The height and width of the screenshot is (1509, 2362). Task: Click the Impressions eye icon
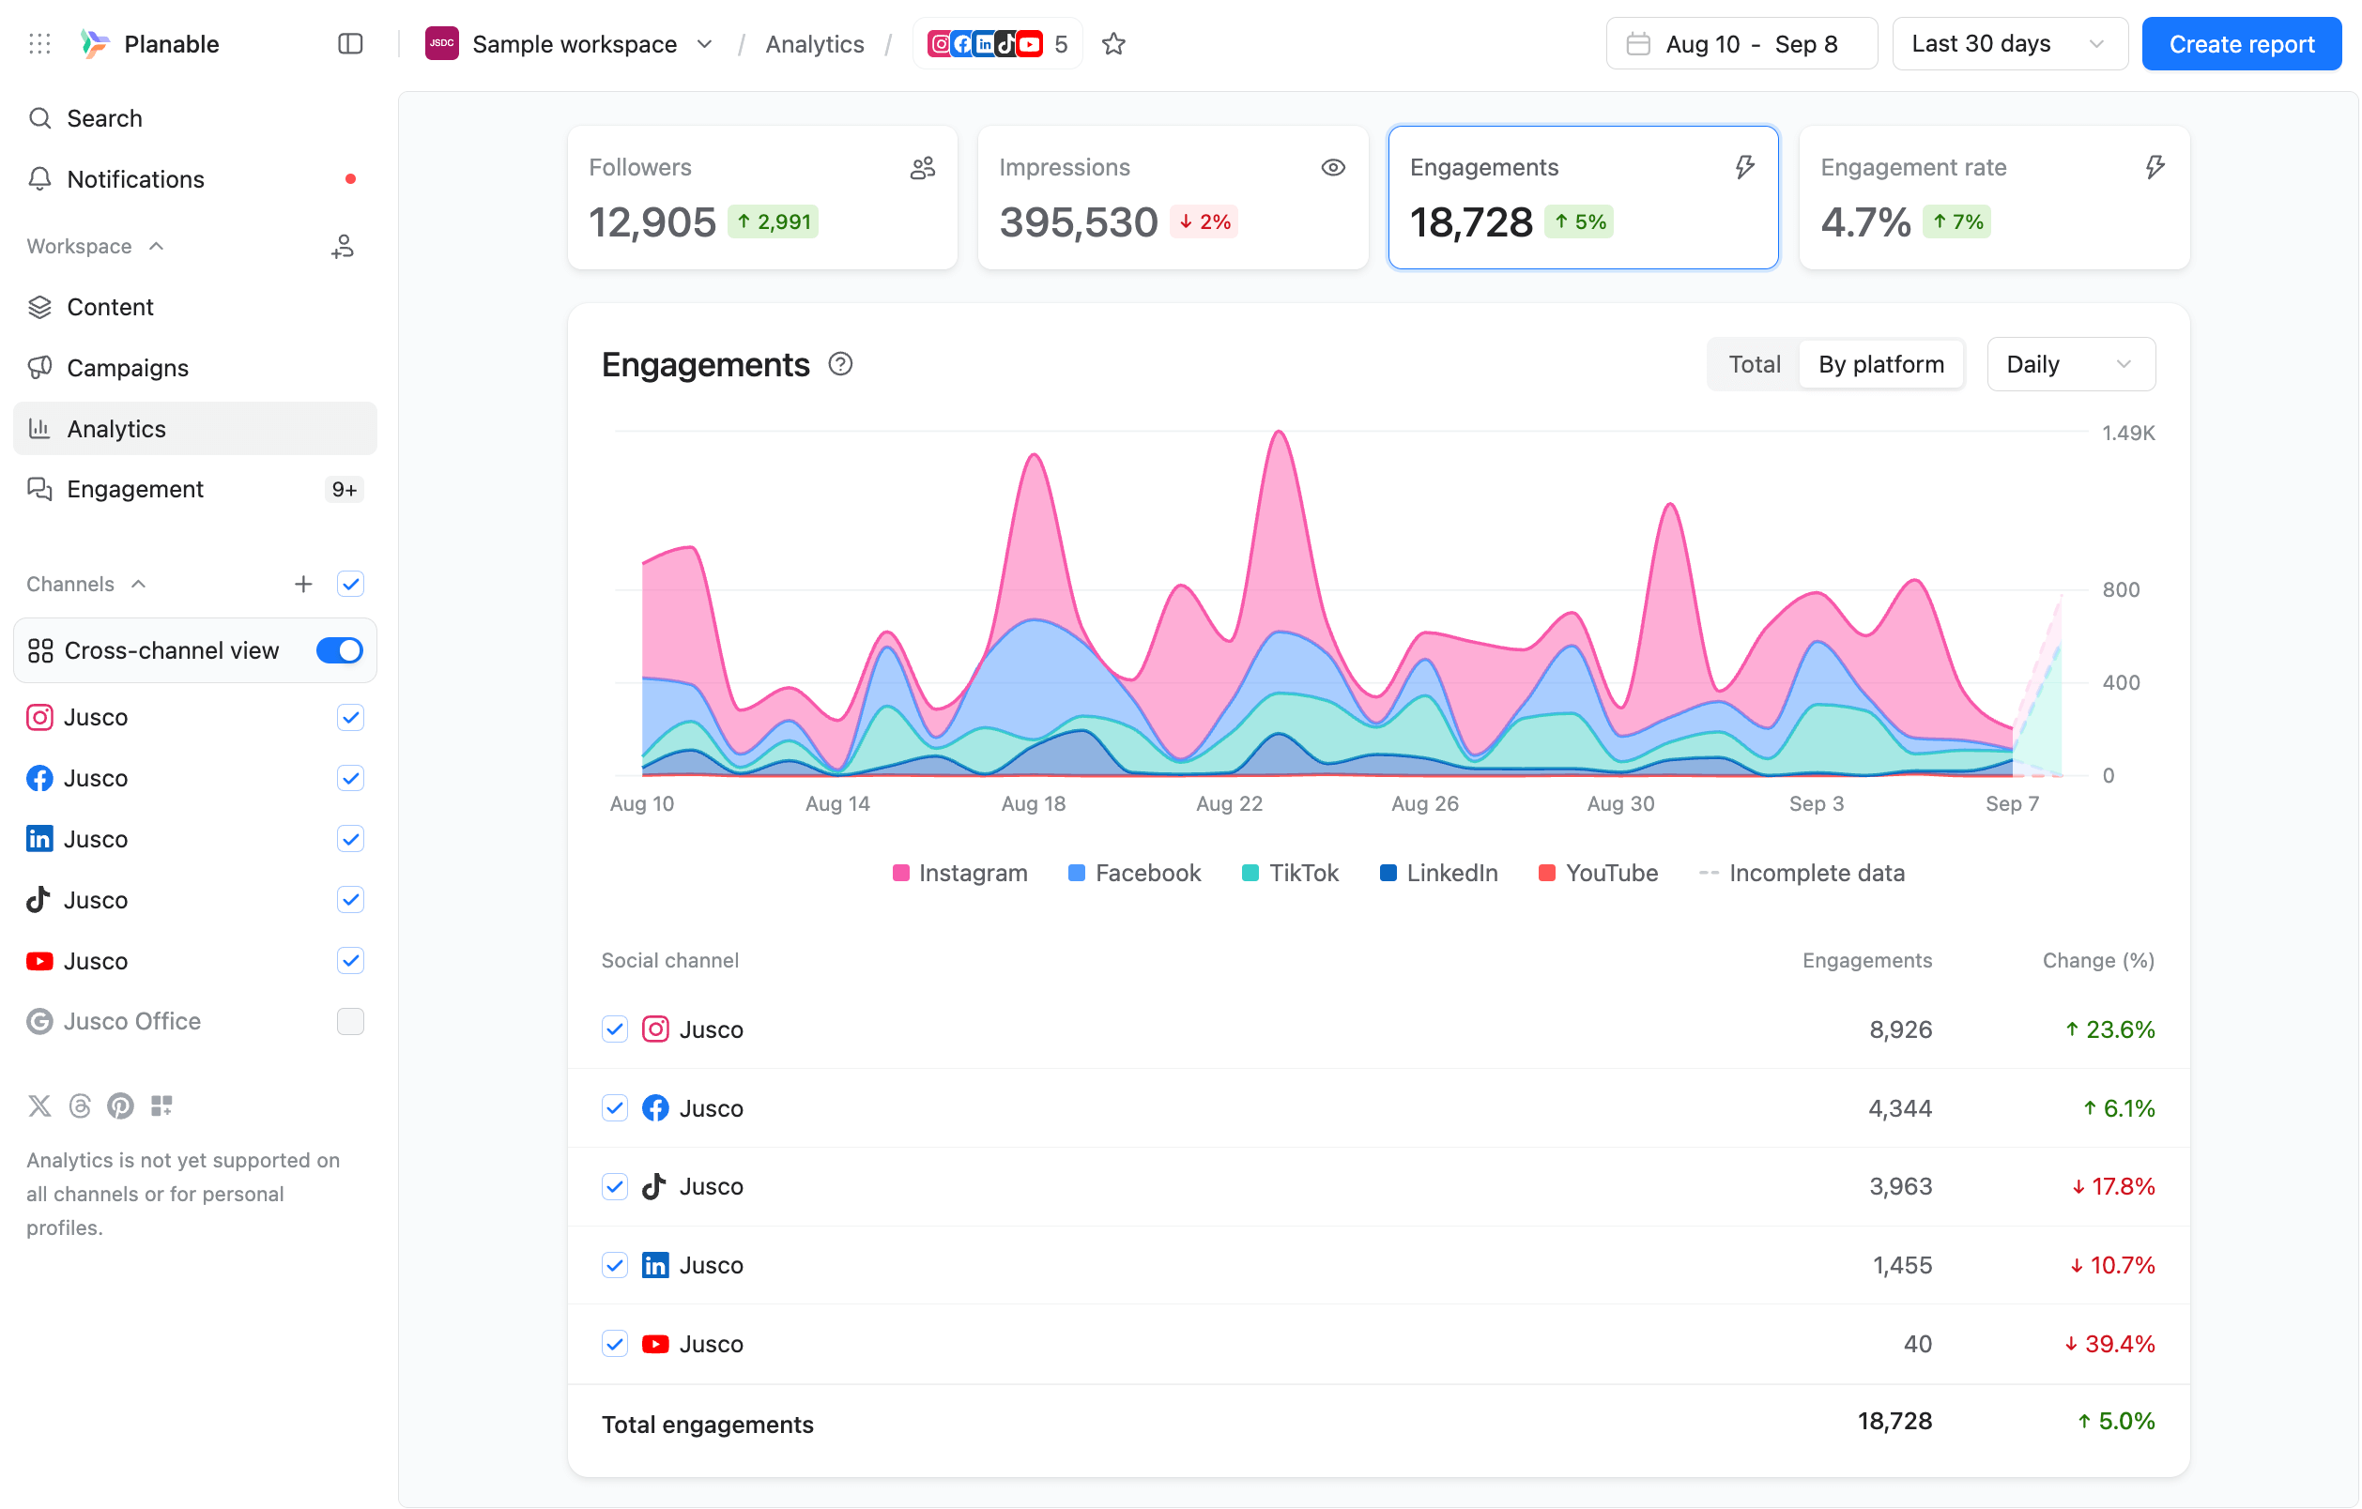coord(1332,167)
